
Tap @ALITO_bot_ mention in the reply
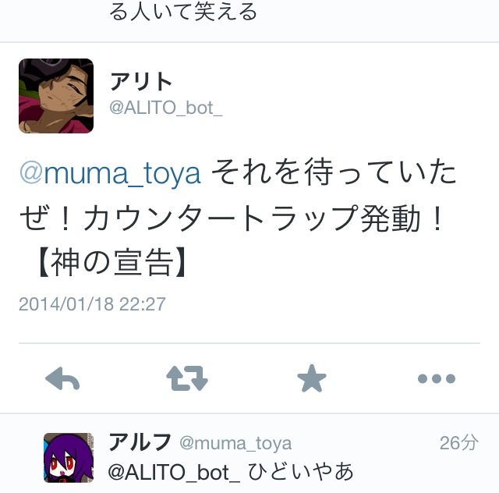(x=174, y=472)
